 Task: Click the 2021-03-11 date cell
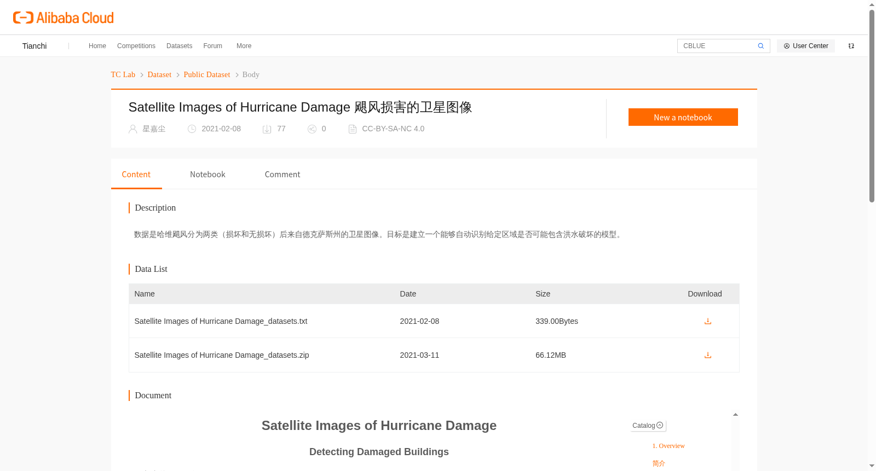[x=419, y=355]
